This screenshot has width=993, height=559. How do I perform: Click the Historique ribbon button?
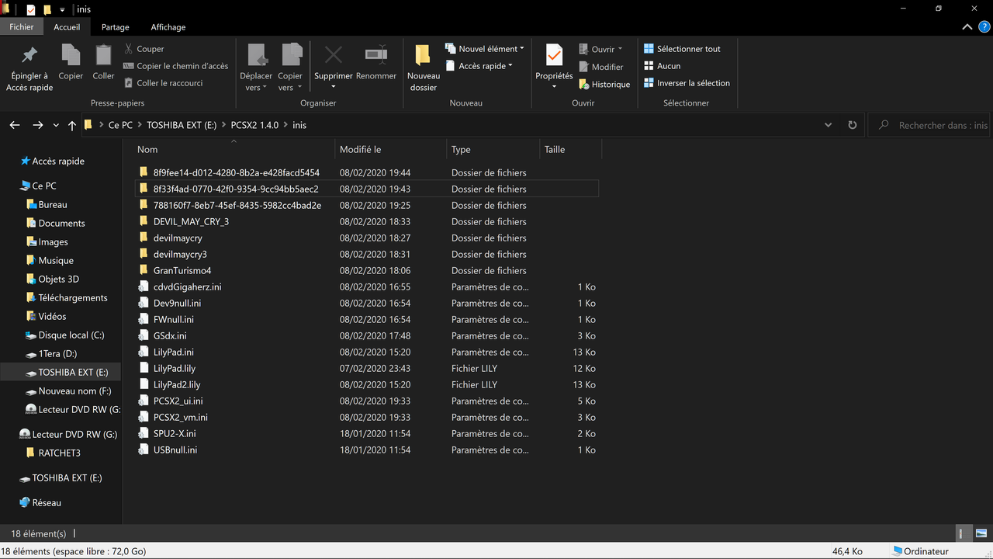604,84
